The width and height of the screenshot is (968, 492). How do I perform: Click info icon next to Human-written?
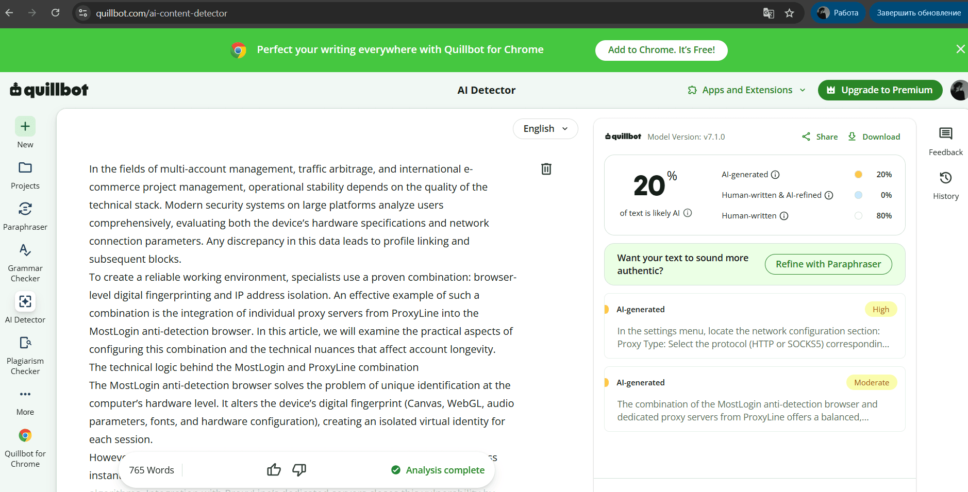(784, 216)
